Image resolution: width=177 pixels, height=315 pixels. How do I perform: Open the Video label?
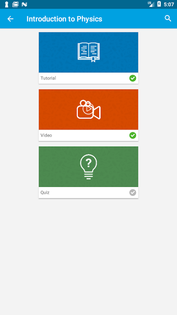(46, 135)
